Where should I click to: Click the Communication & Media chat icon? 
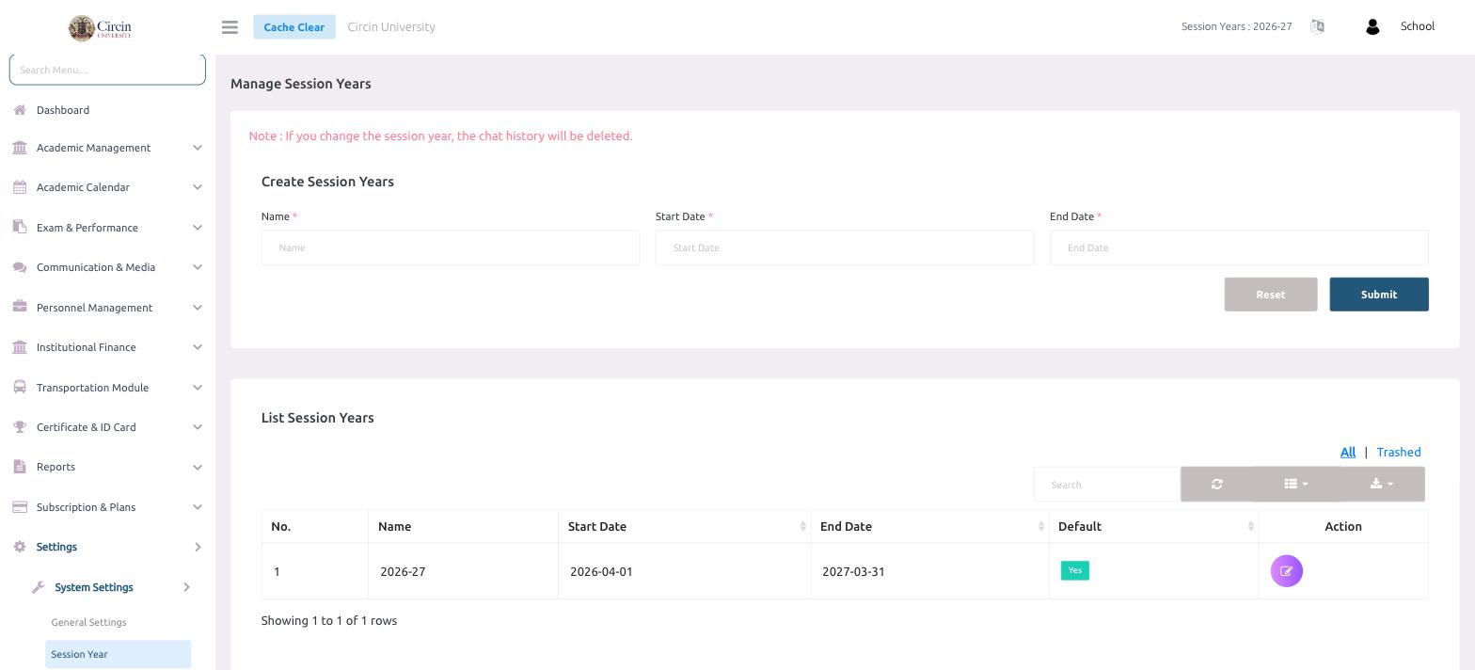pos(20,267)
